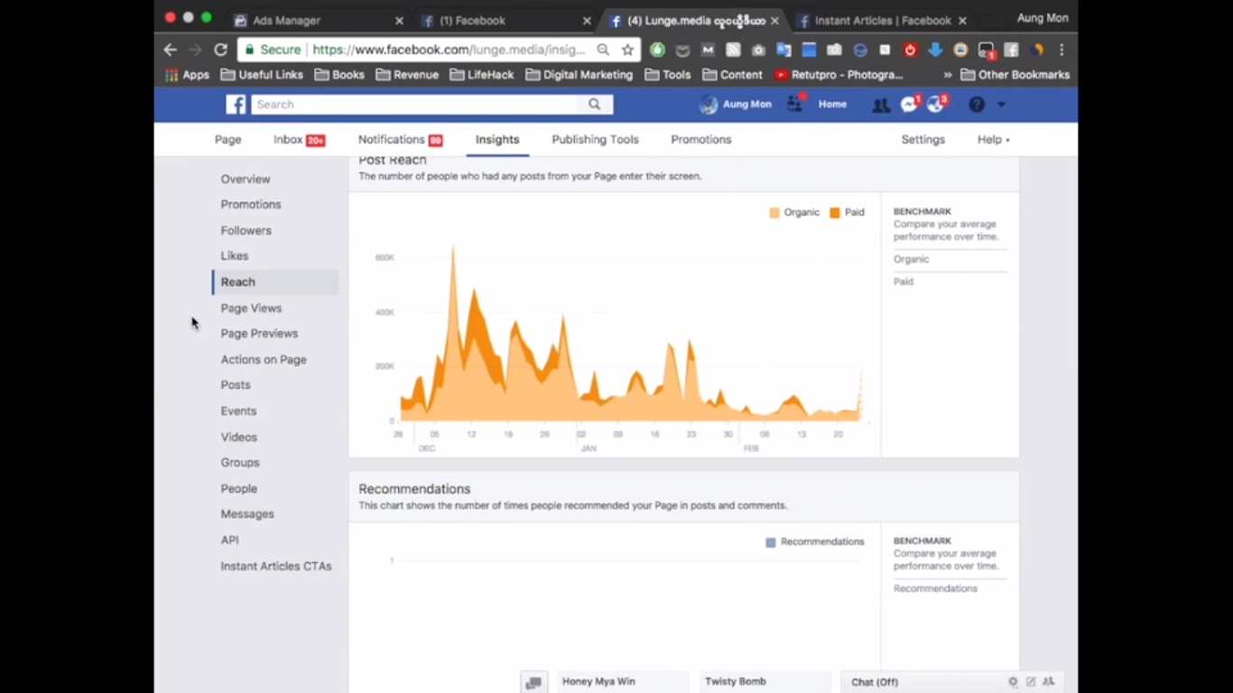Open the Other Bookmarks folder

click(x=1015, y=75)
